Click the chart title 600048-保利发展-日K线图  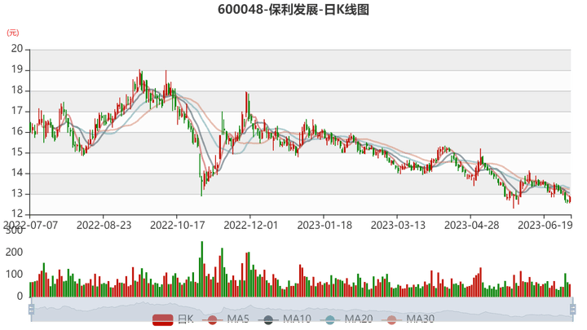click(293, 10)
